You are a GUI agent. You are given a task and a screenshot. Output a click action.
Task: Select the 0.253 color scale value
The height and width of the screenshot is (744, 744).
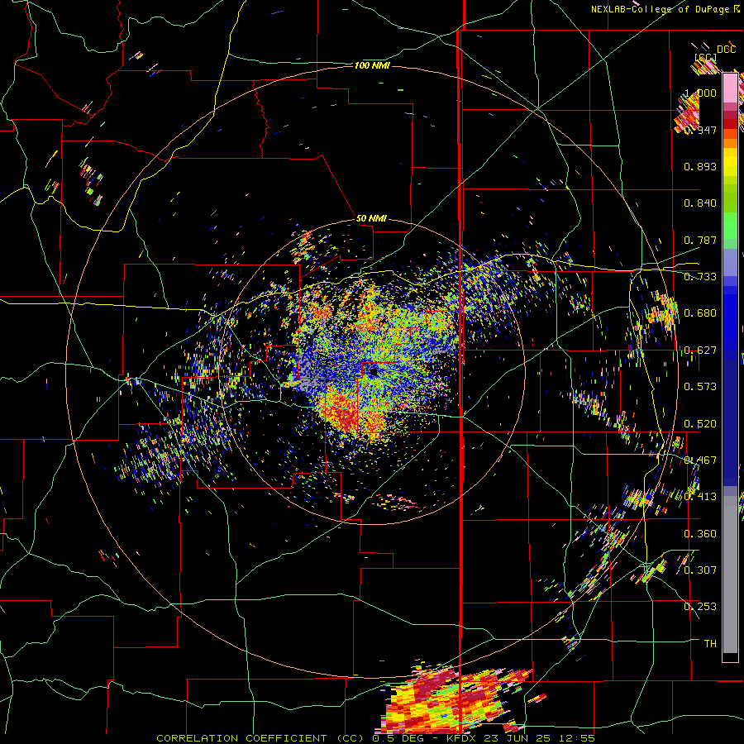[x=700, y=607]
